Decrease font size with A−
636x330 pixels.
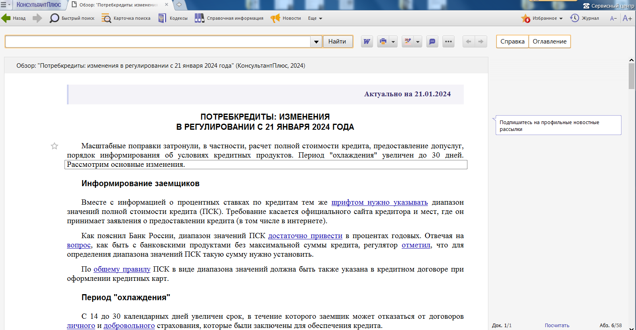(x=613, y=18)
